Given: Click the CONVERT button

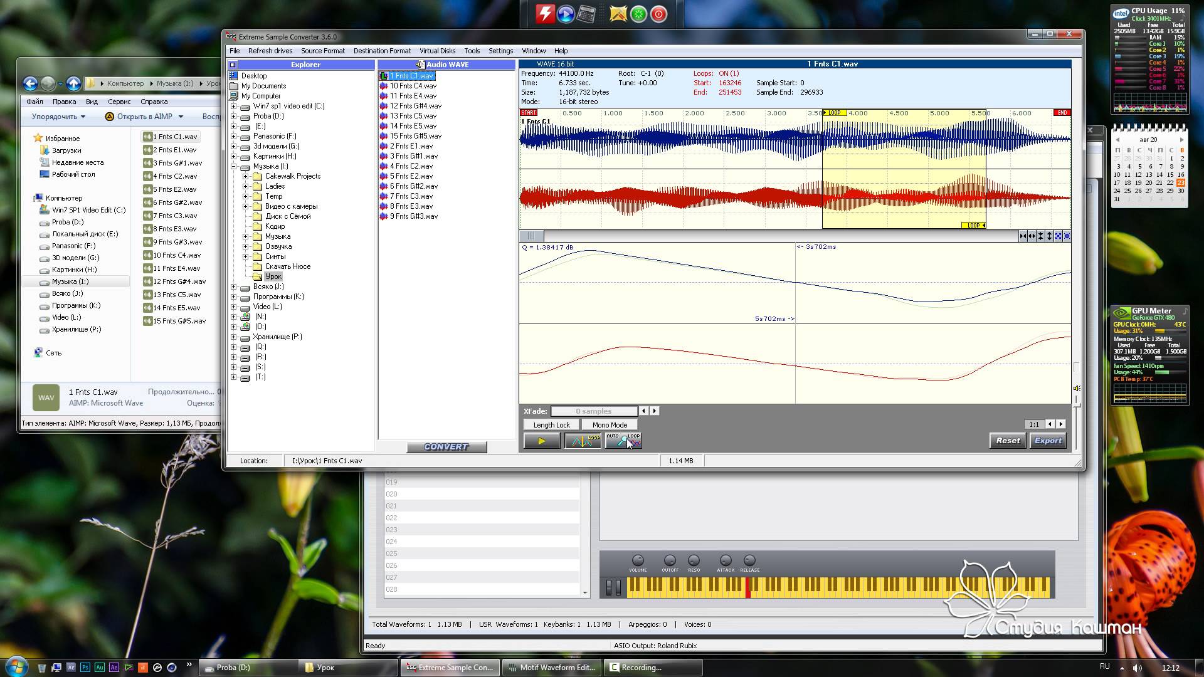Looking at the screenshot, I should (446, 447).
